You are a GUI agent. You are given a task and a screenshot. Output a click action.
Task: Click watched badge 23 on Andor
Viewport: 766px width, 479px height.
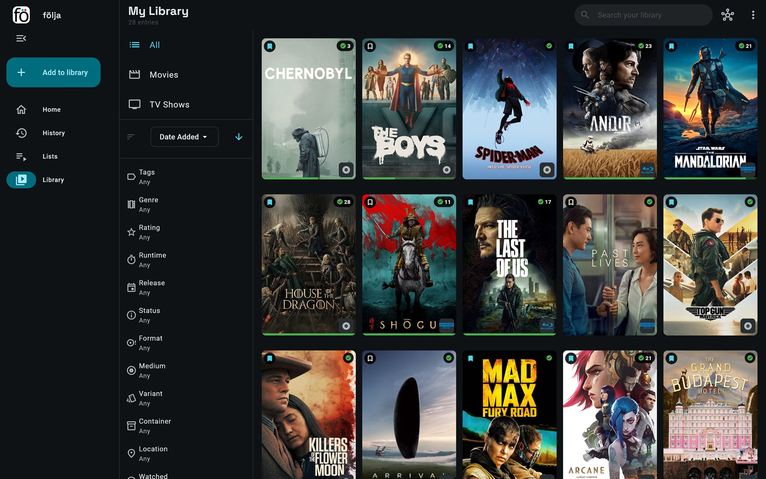coord(645,46)
